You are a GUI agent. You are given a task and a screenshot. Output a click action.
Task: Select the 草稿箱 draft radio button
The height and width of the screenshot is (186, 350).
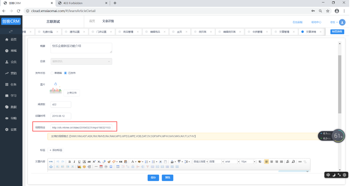[x=52, y=73]
